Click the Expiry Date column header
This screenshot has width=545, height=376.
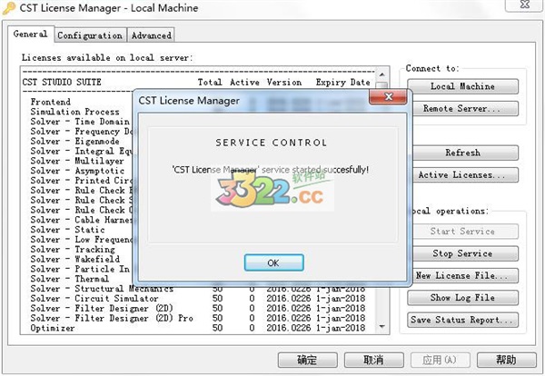point(342,83)
